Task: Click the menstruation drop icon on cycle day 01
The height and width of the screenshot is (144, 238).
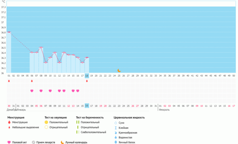Action: pyautogui.click(x=9, y=81)
